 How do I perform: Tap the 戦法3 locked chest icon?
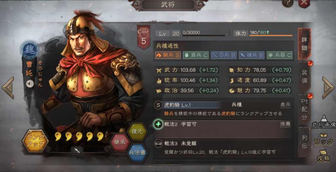158,143
